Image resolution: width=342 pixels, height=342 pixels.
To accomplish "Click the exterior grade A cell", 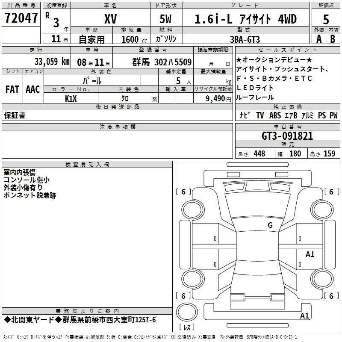I will pyautogui.click(x=318, y=38).
